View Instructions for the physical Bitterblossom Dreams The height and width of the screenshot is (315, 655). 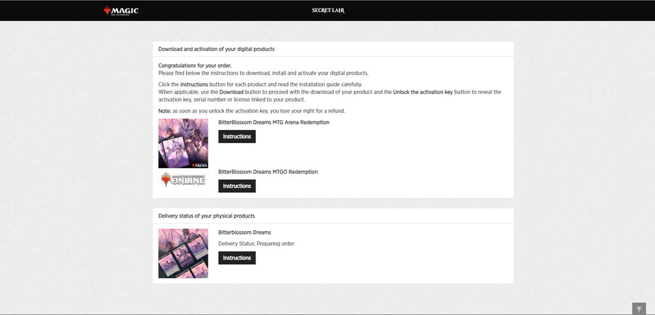pos(236,258)
